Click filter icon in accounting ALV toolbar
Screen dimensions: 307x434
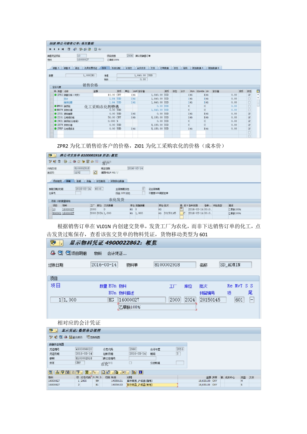(x=78, y=372)
